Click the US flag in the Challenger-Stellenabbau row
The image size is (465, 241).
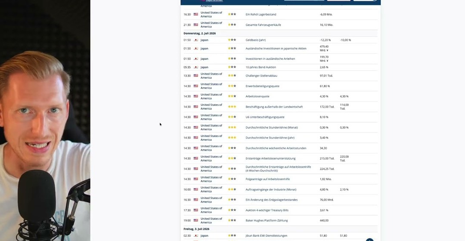pyautogui.click(x=196, y=76)
